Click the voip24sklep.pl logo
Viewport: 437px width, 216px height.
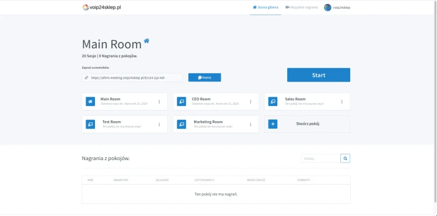(101, 7)
